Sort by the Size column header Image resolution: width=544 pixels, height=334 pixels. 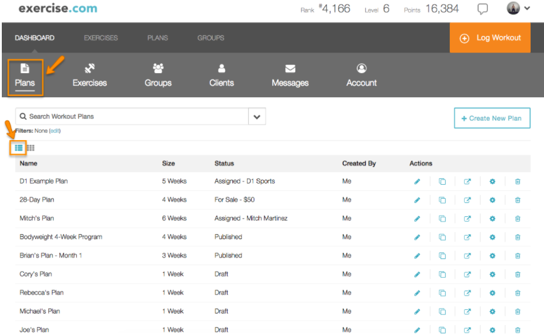(168, 163)
